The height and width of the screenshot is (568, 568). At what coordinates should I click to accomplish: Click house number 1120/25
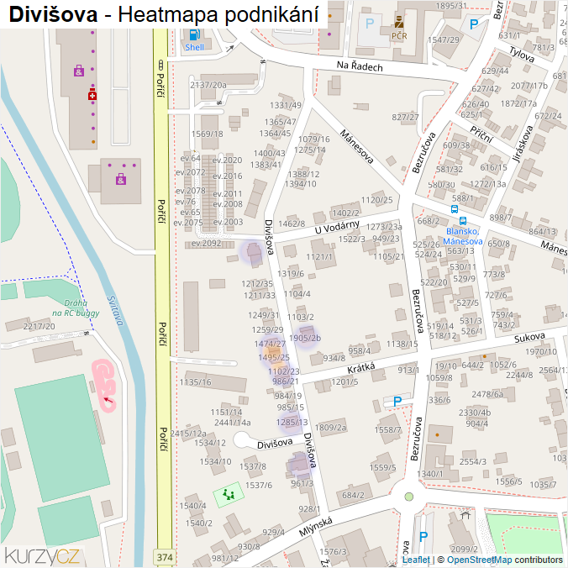(376, 200)
